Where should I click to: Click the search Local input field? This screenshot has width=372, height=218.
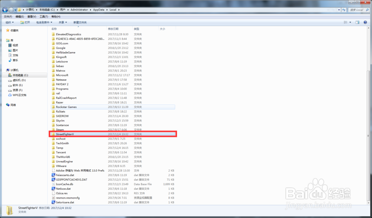click(358, 10)
